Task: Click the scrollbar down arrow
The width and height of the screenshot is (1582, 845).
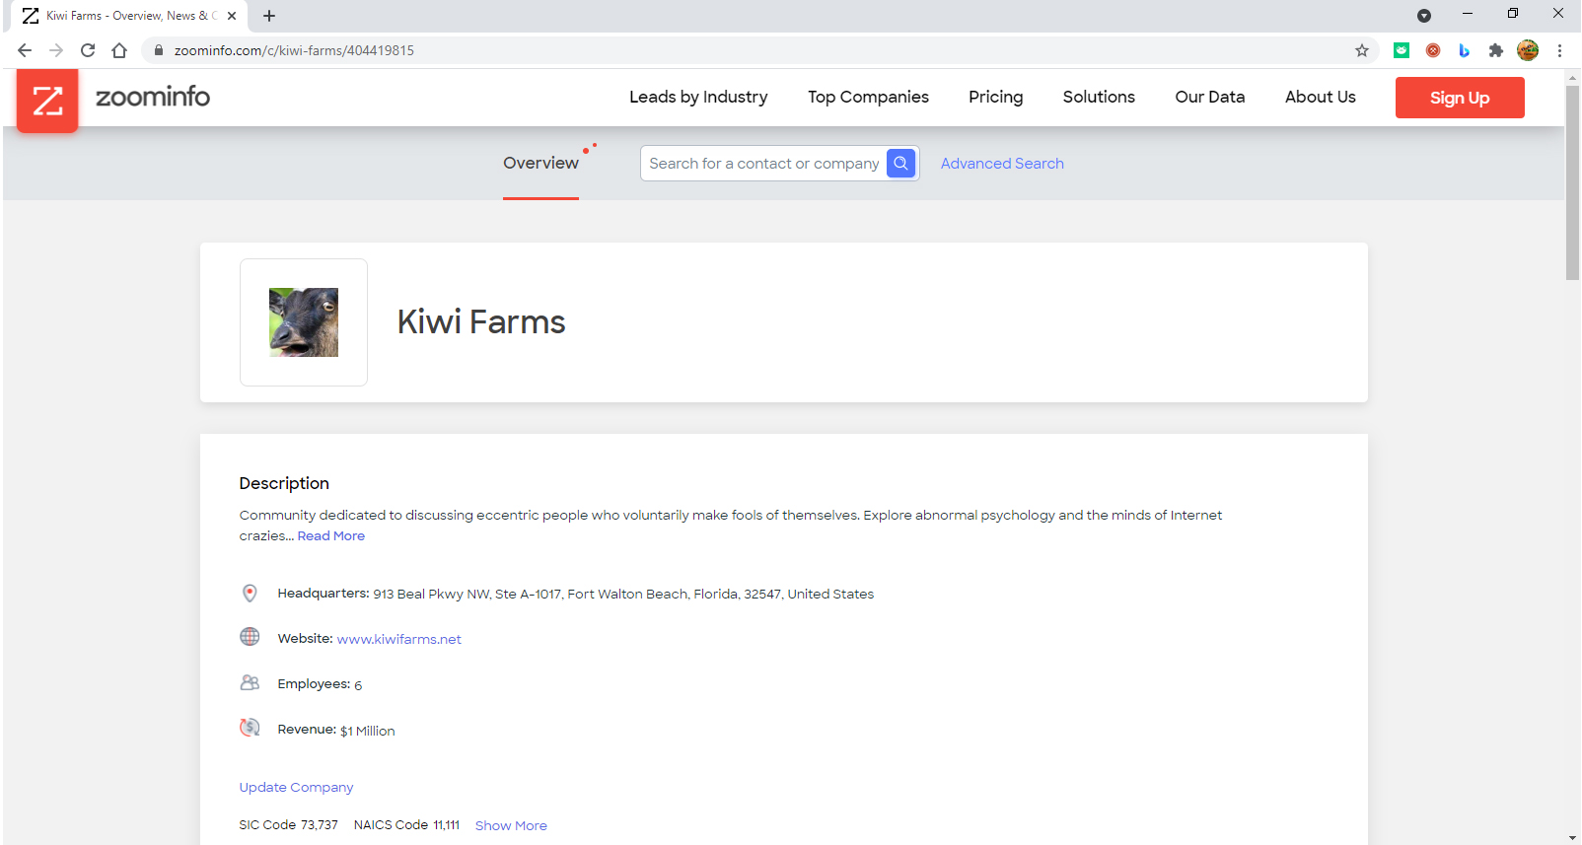Action: click(x=1572, y=837)
